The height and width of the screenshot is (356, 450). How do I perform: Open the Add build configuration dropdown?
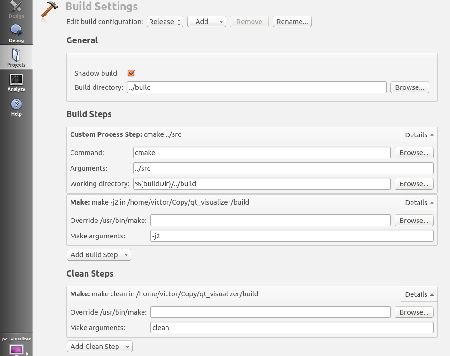point(206,21)
